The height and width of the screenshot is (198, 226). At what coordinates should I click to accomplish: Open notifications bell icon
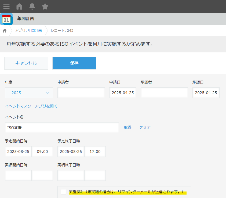pos(32,6)
